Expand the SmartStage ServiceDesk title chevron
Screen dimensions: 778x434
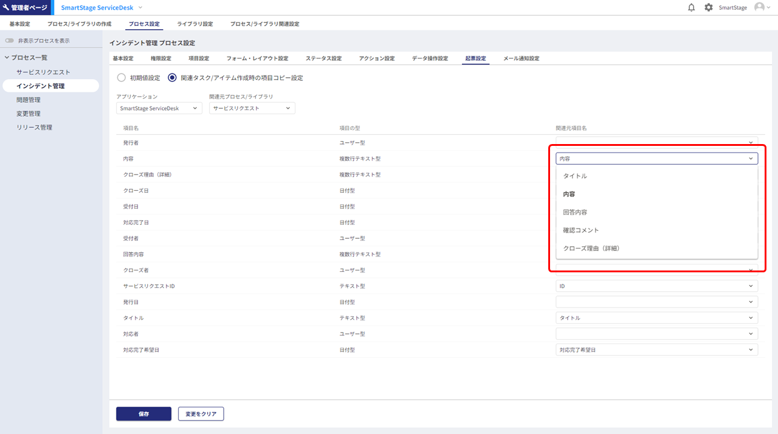click(140, 7)
